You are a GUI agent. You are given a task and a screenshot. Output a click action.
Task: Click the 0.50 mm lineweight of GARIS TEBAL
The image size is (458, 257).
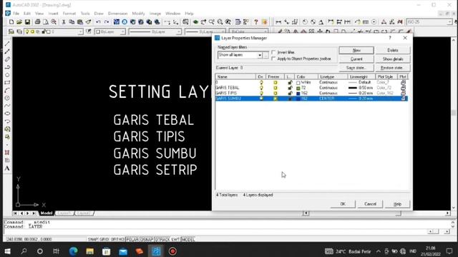361,88
